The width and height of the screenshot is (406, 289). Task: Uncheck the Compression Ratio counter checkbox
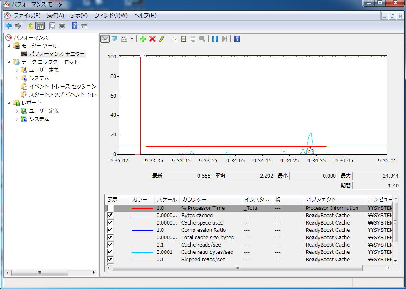point(110,230)
